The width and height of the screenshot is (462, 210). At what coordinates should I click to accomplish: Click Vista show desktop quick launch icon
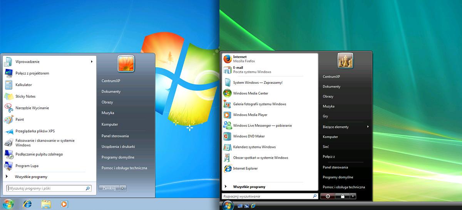coord(240,206)
